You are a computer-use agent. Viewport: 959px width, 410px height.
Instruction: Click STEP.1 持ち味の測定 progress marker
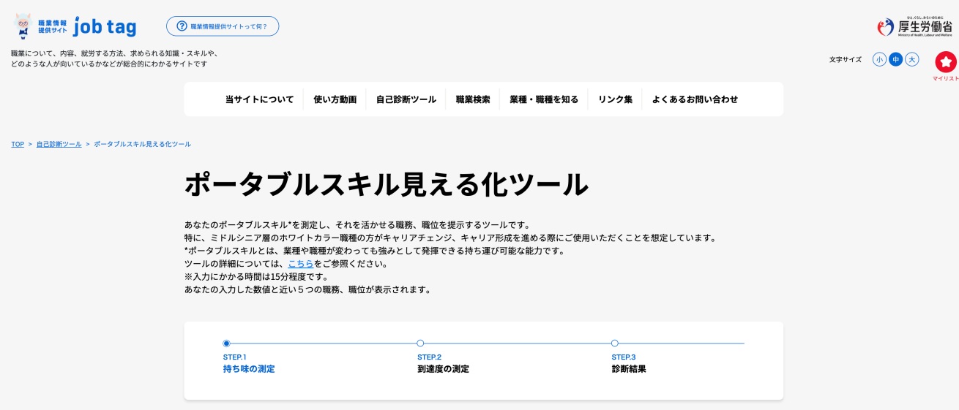(x=226, y=343)
